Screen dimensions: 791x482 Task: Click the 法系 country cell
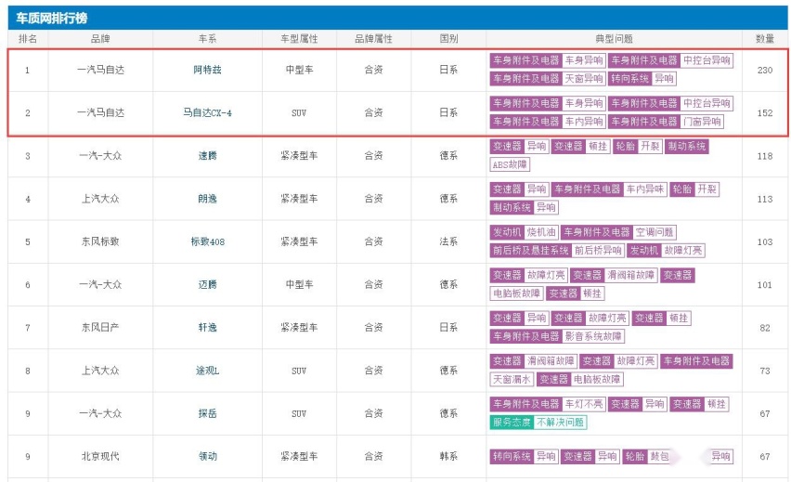click(x=448, y=241)
